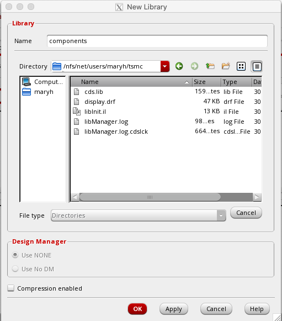This screenshot has height=321, width=282.
Task: Sort files by Size column
Action: point(206,82)
